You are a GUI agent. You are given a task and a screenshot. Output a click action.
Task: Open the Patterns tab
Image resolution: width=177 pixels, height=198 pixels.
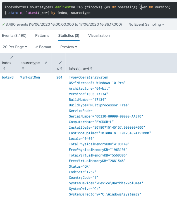[x=42, y=36]
